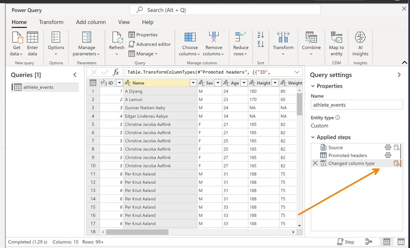
Task: Click the Get data icon
Action: coord(17,38)
